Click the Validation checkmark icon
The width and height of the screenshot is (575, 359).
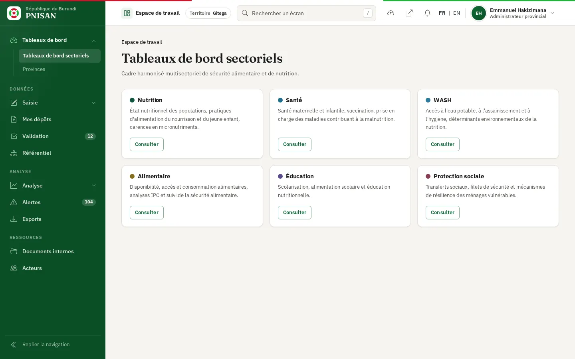click(x=14, y=136)
